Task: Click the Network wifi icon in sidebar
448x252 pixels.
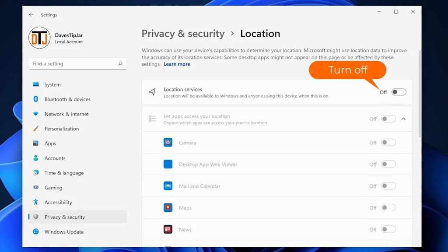Action: tap(36, 114)
